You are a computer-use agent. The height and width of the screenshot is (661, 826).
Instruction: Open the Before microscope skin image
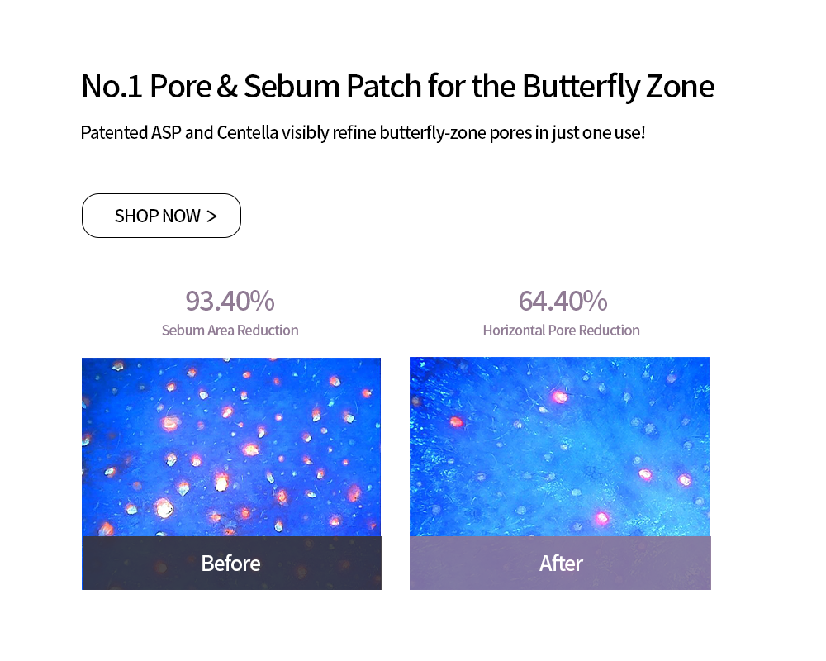(231, 446)
